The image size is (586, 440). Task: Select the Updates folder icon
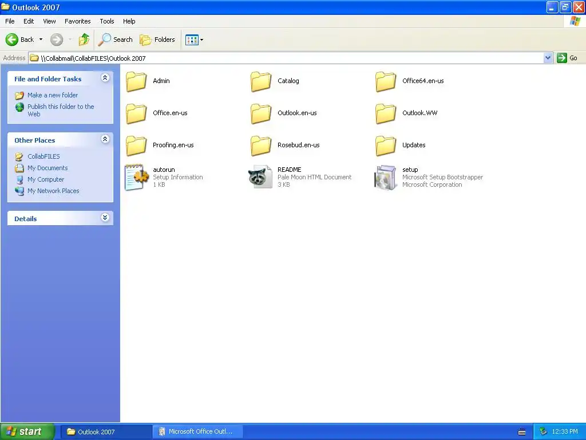point(386,146)
